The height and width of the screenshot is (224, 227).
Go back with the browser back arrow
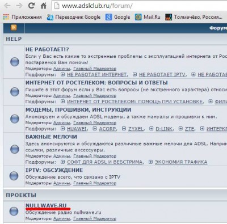[x=7, y=6]
